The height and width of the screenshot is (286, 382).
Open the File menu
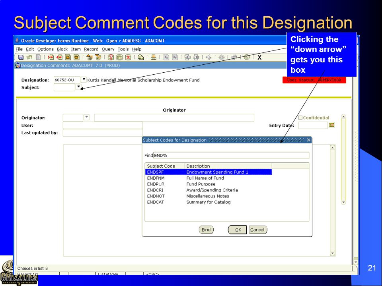(19, 49)
